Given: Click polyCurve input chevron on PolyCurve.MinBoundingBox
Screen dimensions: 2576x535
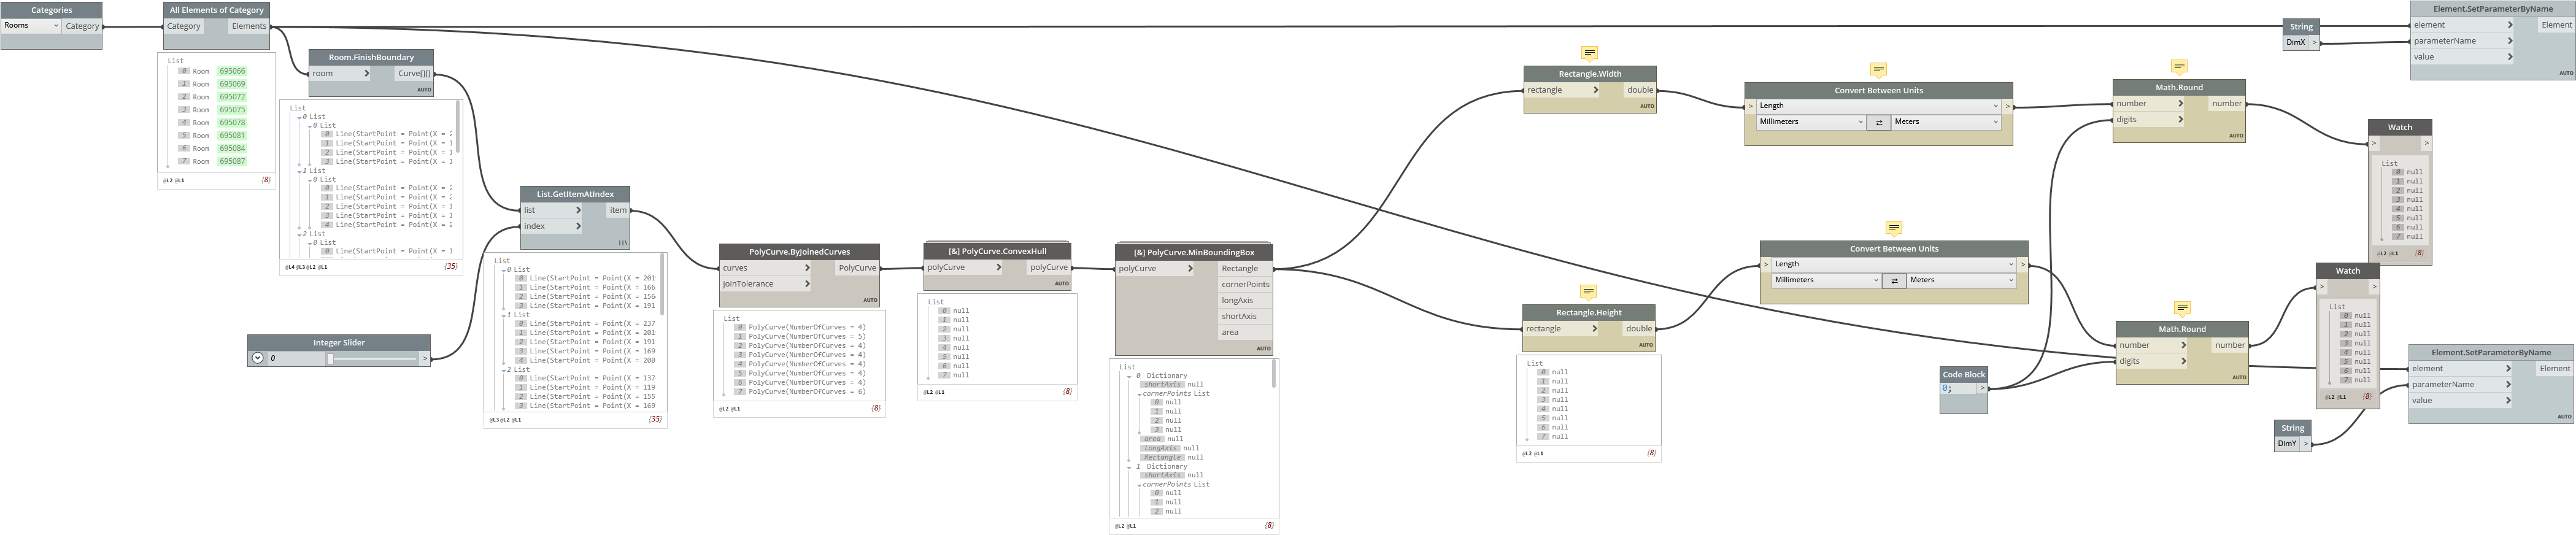Looking at the screenshot, I should coord(1189,268).
